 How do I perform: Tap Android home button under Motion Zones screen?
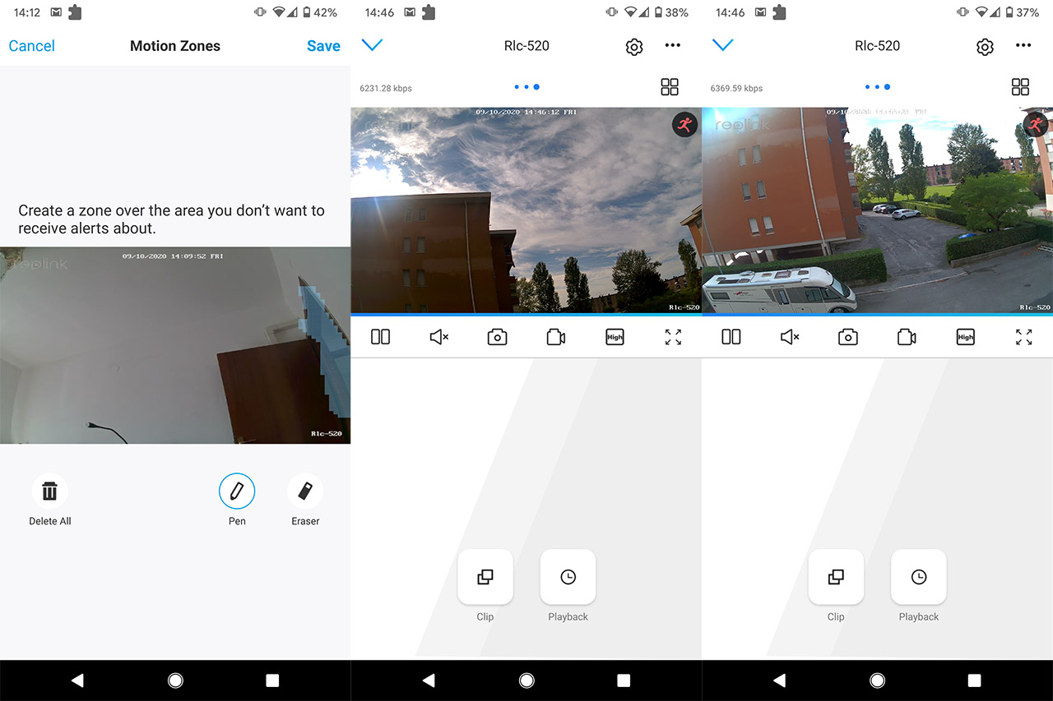[175, 680]
